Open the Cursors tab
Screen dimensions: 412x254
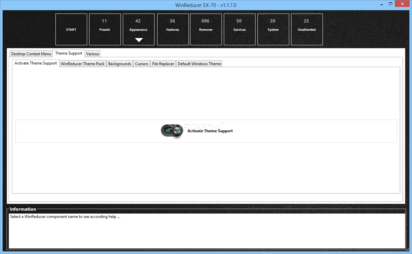click(x=142, y=64)
